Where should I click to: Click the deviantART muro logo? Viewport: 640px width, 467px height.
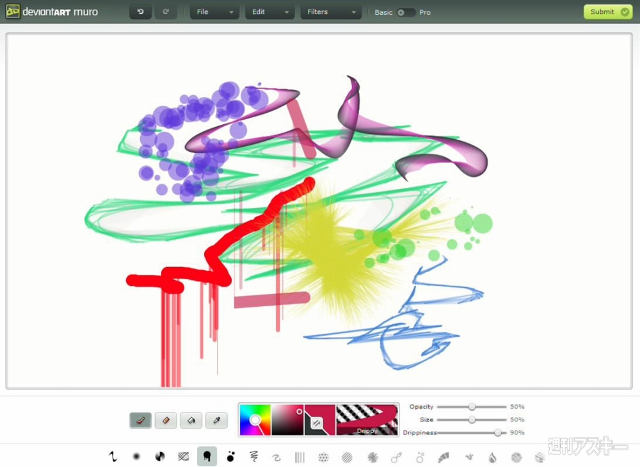point(52,12)
